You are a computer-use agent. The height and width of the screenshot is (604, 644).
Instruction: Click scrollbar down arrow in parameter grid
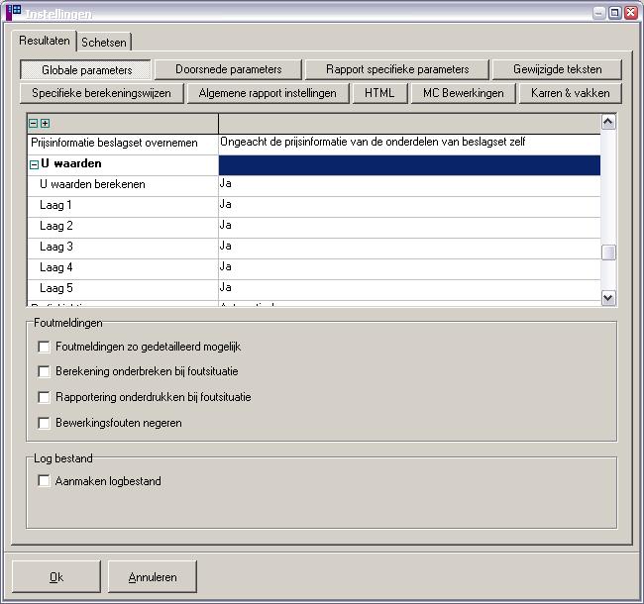pos(608,298)
